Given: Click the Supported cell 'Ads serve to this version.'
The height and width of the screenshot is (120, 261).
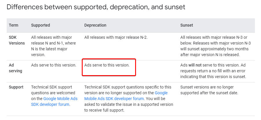Looking at the screenshot, I should pos(54,65).
